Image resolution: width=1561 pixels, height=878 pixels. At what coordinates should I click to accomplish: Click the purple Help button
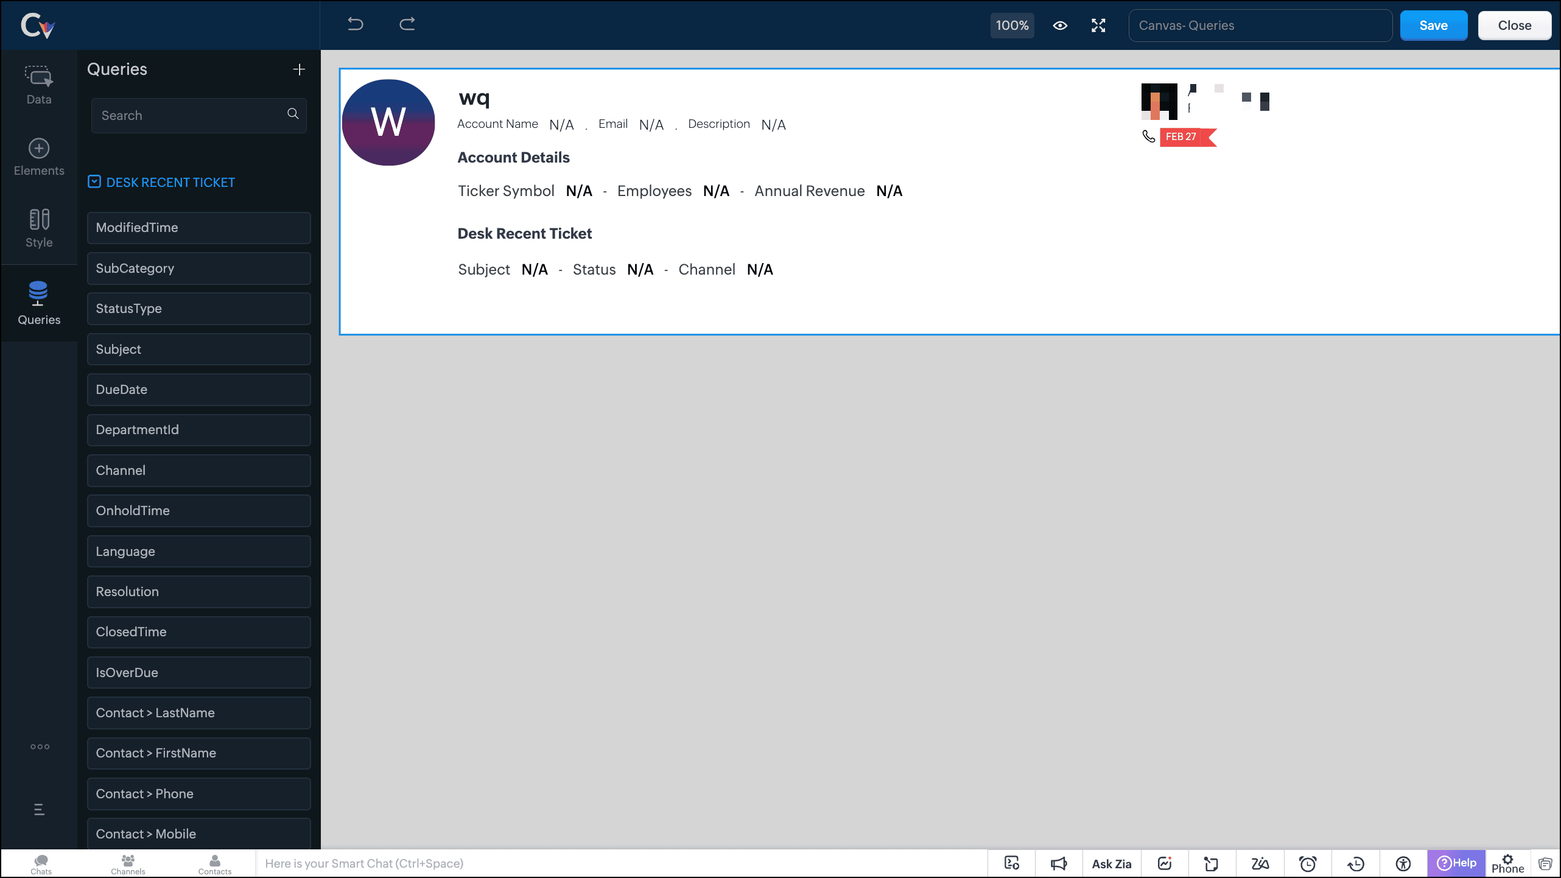click(1456, 863)
